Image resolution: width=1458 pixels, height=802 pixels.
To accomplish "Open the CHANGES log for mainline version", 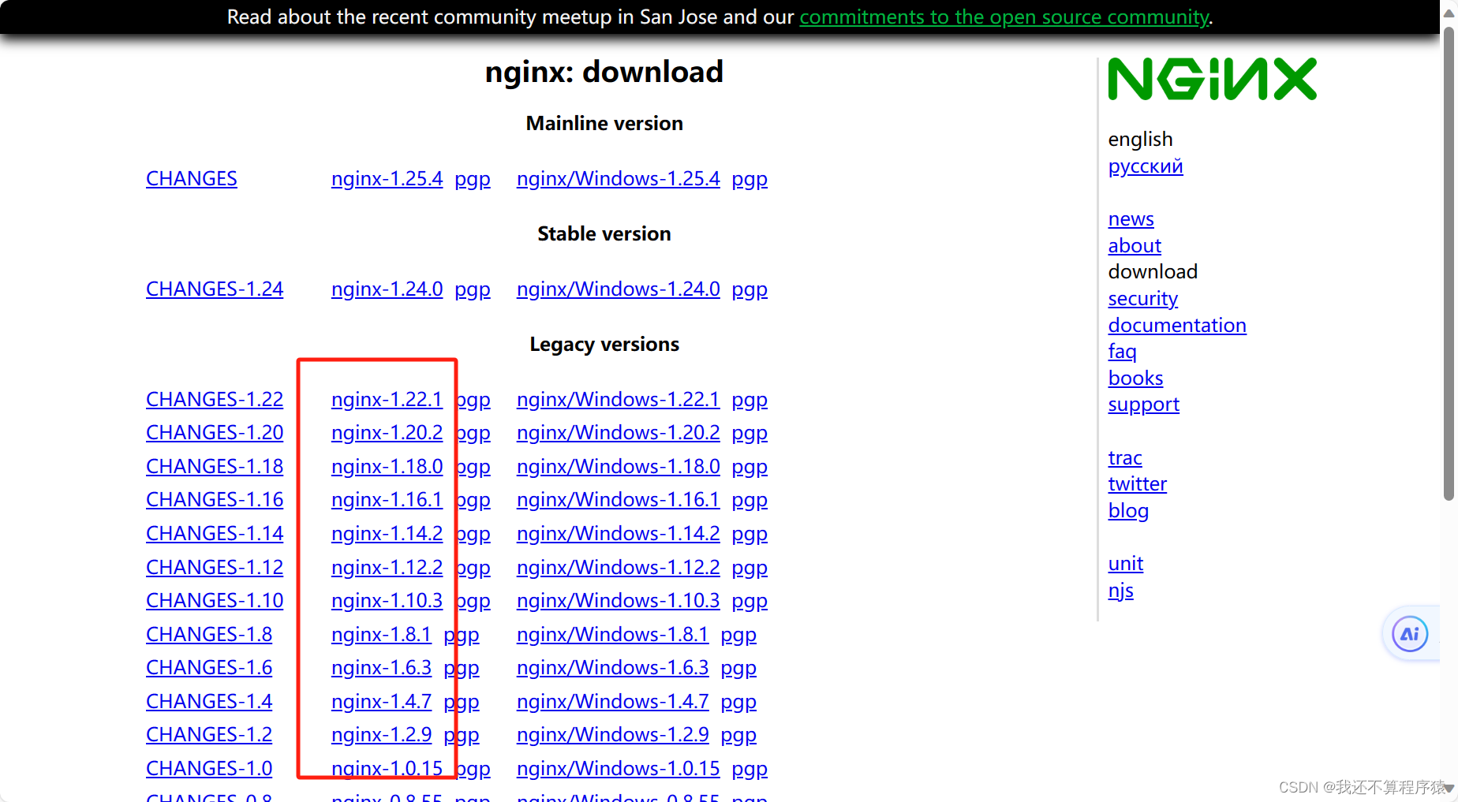I will 191,179.
